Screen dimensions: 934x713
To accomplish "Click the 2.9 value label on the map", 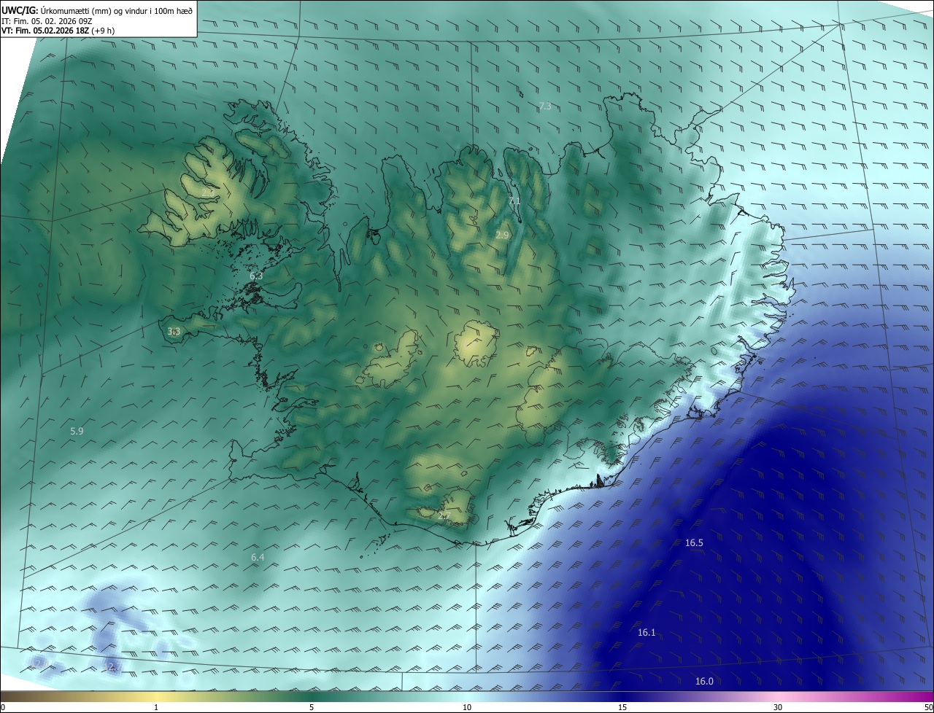I will (501, 235).
